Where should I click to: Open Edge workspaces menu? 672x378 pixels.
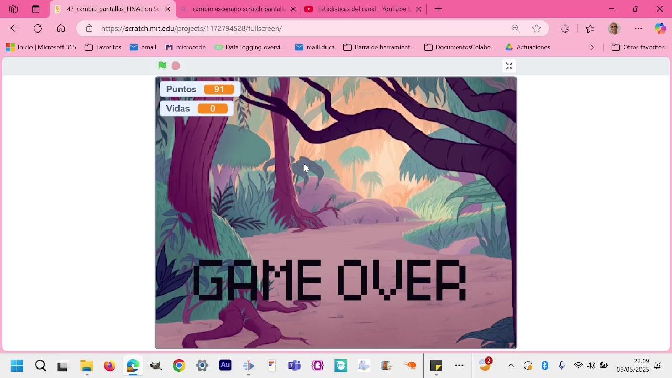click(x=14, y=9)
